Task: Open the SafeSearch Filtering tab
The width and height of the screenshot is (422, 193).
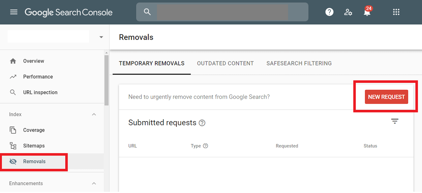Action: tap(299, 63)
